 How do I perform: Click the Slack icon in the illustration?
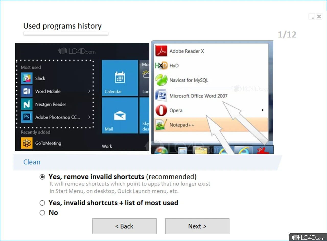pyautogui.click(x=27, y=78)
